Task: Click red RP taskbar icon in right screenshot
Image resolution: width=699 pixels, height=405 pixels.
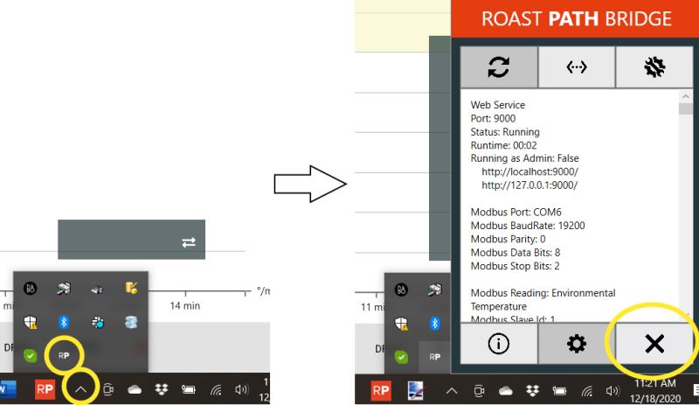Action: pos(381,391)
